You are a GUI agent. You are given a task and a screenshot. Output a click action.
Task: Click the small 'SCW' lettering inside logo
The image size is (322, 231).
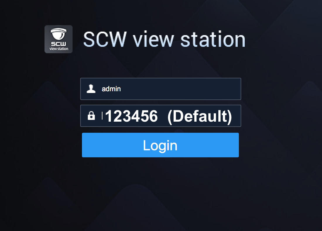[x=59, y=44]
